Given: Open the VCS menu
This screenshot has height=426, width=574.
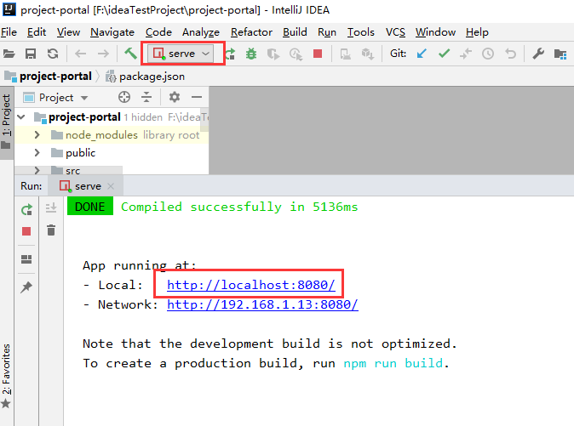Looking at the screenshot, I should point(395,32).
